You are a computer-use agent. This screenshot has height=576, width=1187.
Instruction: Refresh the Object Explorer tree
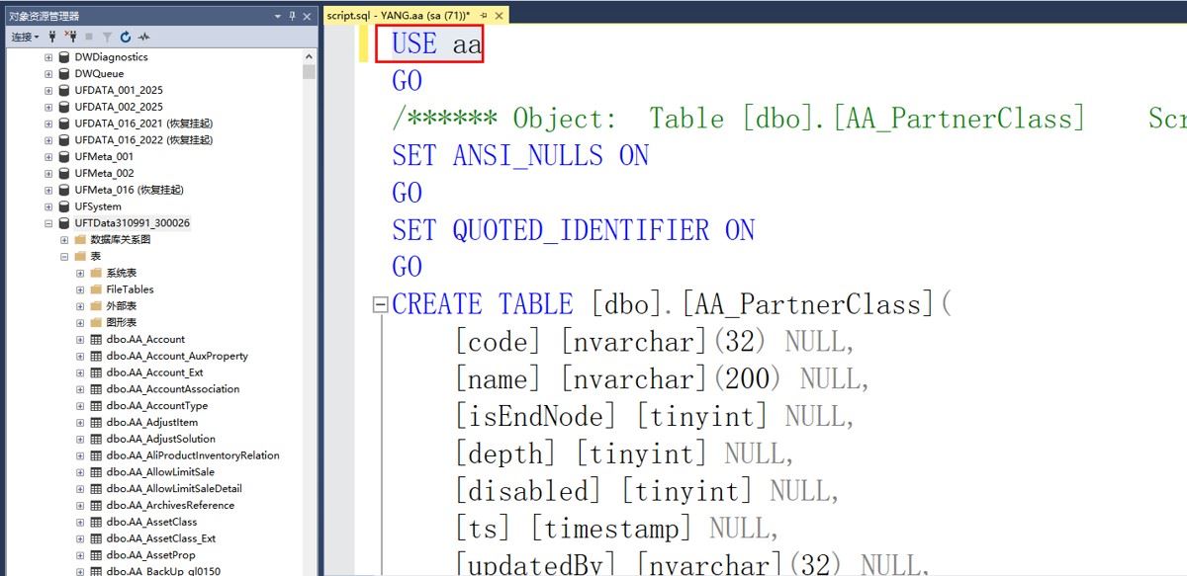(x=125, y=37)
